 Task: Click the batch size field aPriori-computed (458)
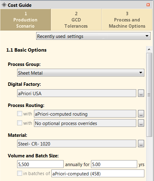98,174
